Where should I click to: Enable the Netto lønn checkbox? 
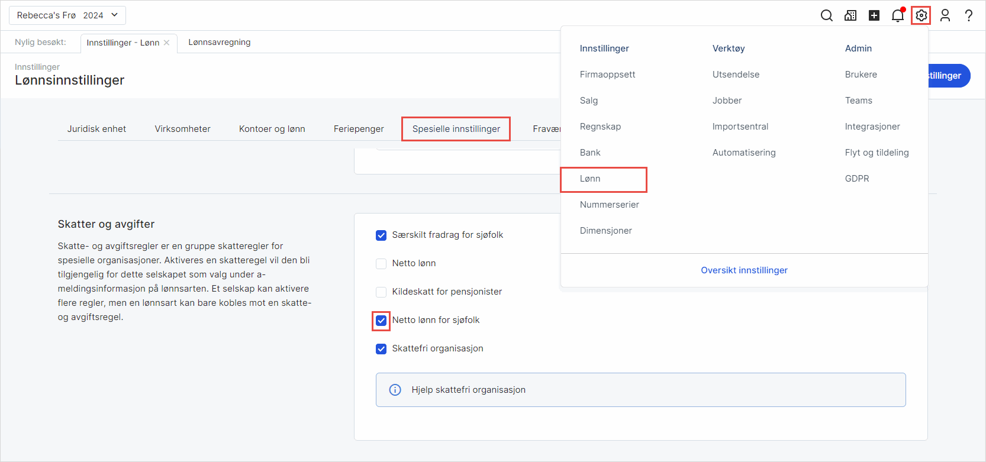coord(381,264)
